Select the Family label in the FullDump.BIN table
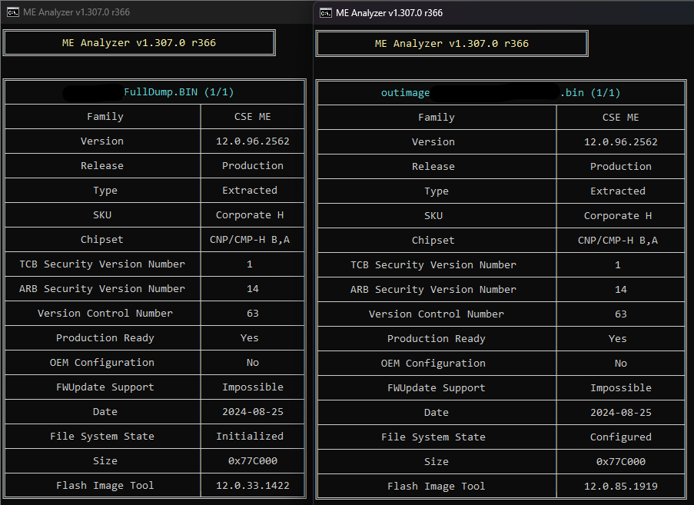The height and width of the screenshot is (505, 694). (x=105, y=117)
